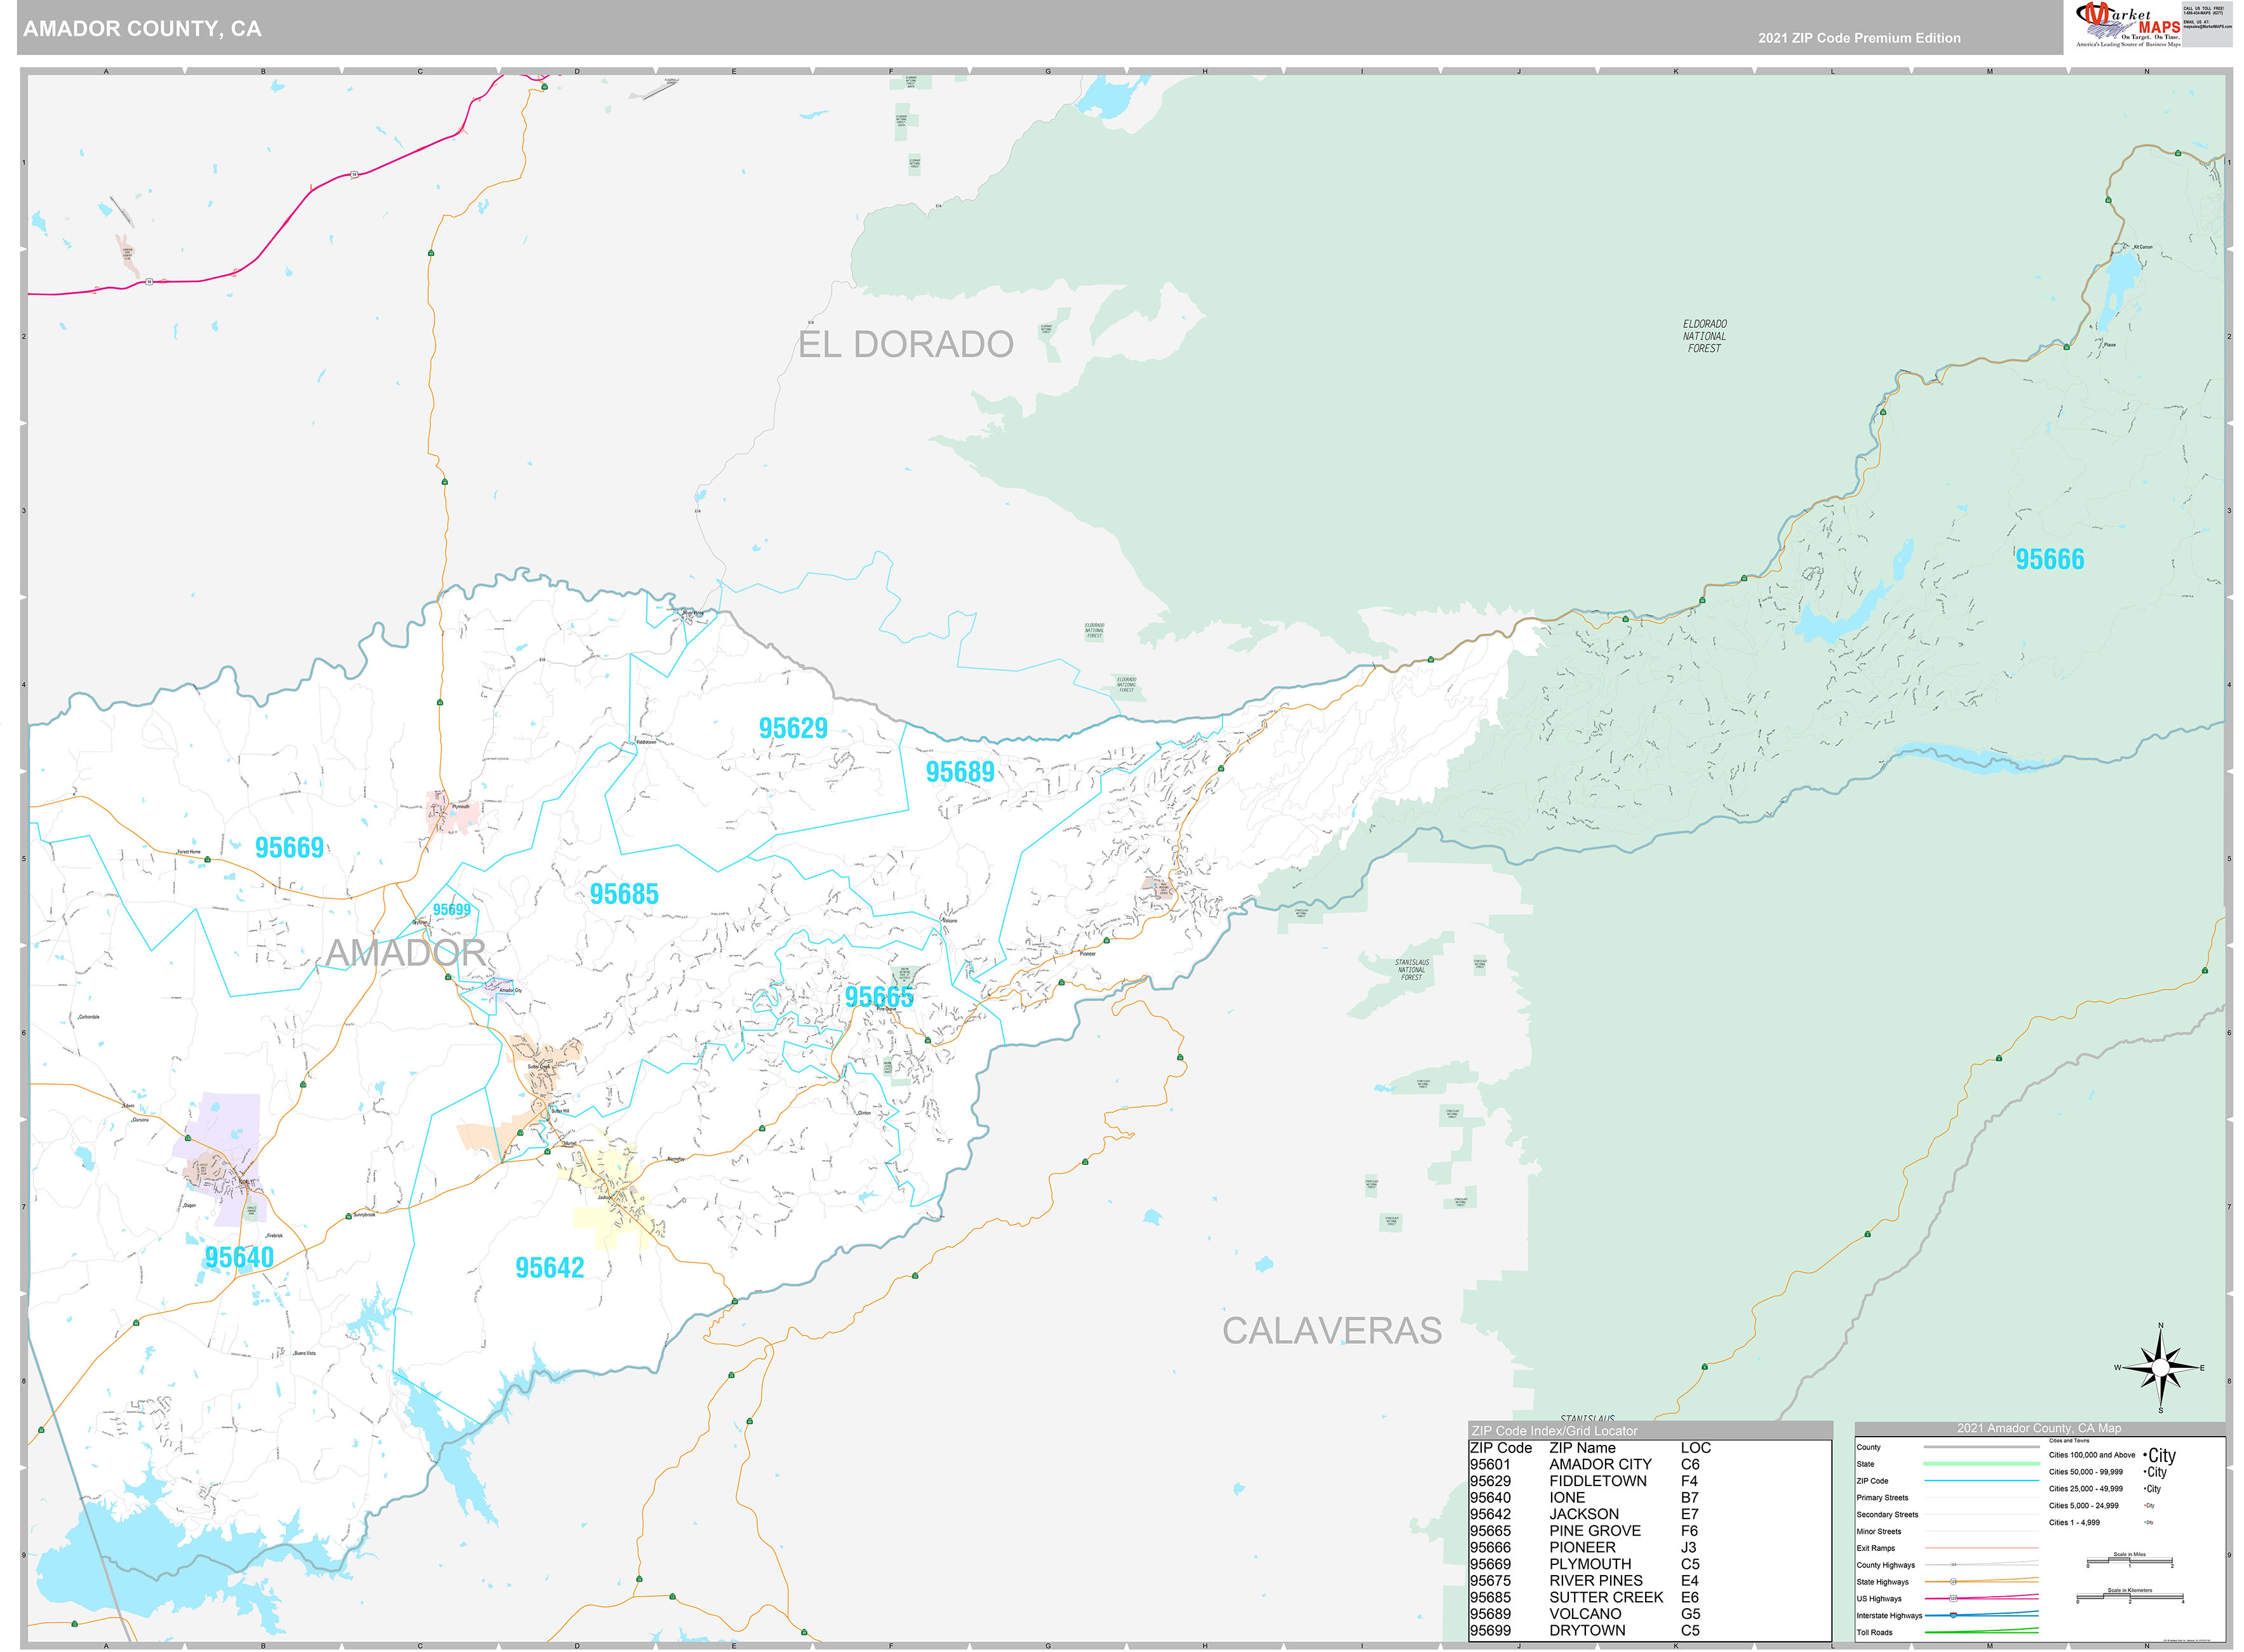The width and height of the screenshot is (2244, 1652).
Task: Open the ZIP Code Index/Grid Locator header
Action: tap(1554, 1431)
